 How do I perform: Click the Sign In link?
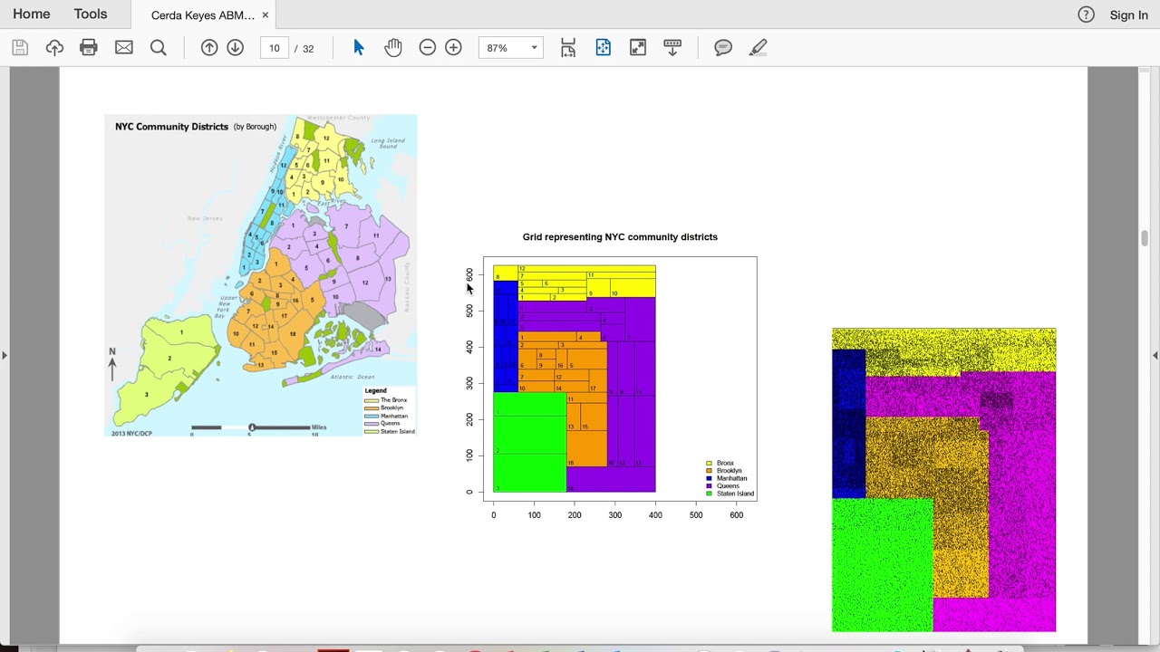pyautogui.click(x=1129, y=14)
